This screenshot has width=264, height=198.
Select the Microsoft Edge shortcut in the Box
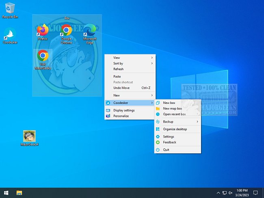90,34
